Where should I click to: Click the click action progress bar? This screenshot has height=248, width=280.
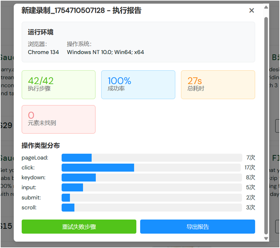151,167
